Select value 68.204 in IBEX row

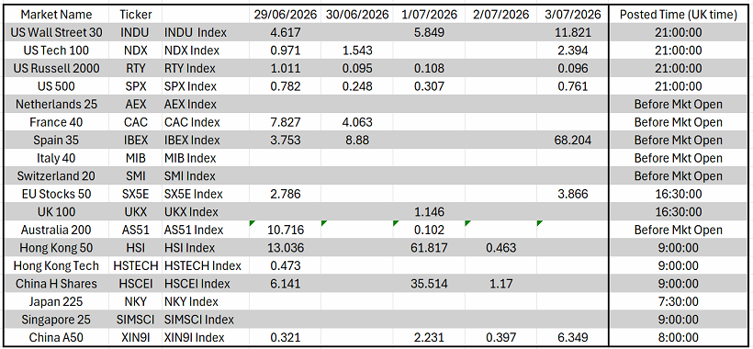572,141
